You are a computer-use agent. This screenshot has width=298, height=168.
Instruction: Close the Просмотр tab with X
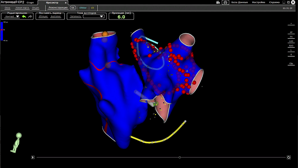[65, 2]
